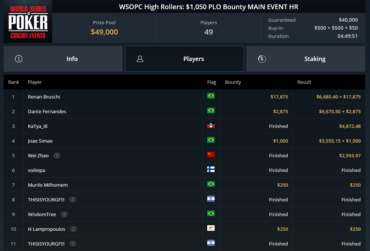Screen dimensions: 370x251
Task: Click the re-entry badge 4 next to WisdomTree
Action: pos(64,214)
